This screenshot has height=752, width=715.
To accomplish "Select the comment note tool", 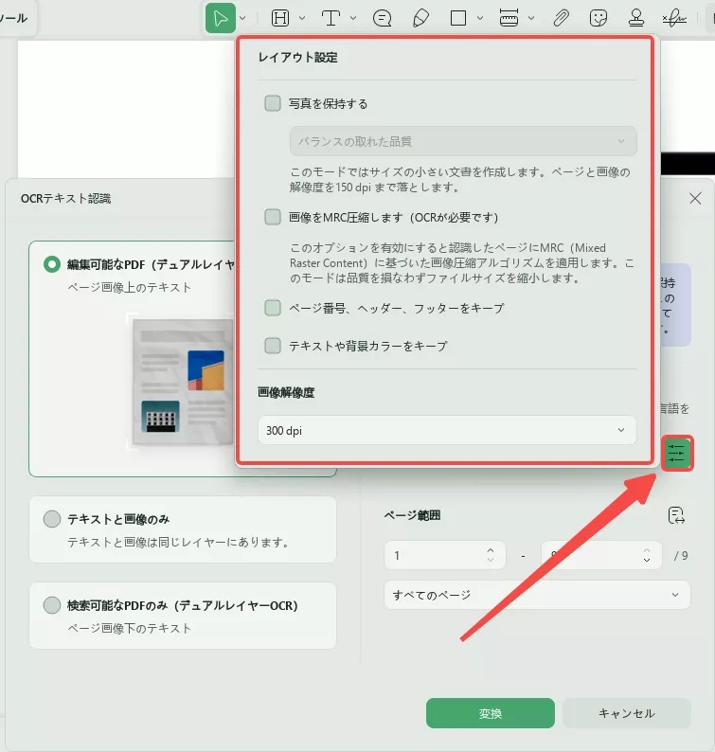I will click(x=383, y=19).
